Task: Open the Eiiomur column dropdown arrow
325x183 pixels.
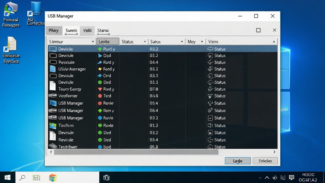Action: 93,42
